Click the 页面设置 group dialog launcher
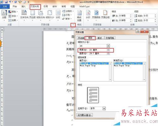 (x=73, y=25)
